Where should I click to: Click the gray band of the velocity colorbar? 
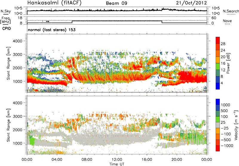(x=218, y=125)
